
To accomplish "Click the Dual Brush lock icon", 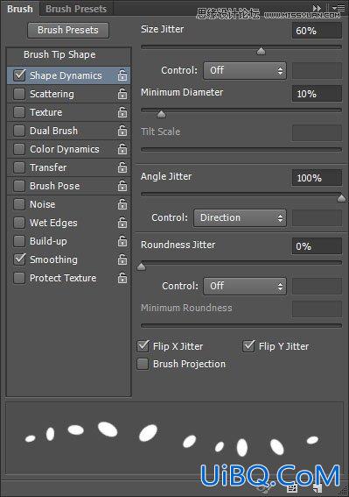I will click(122, 131).
